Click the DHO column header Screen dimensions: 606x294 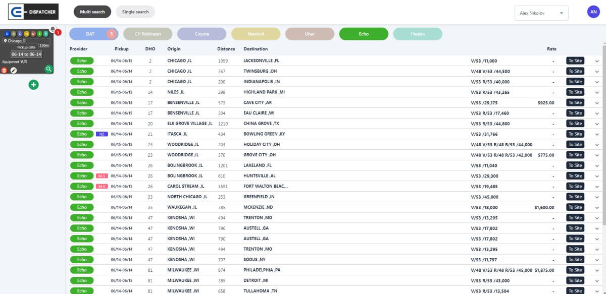[150, 49]
